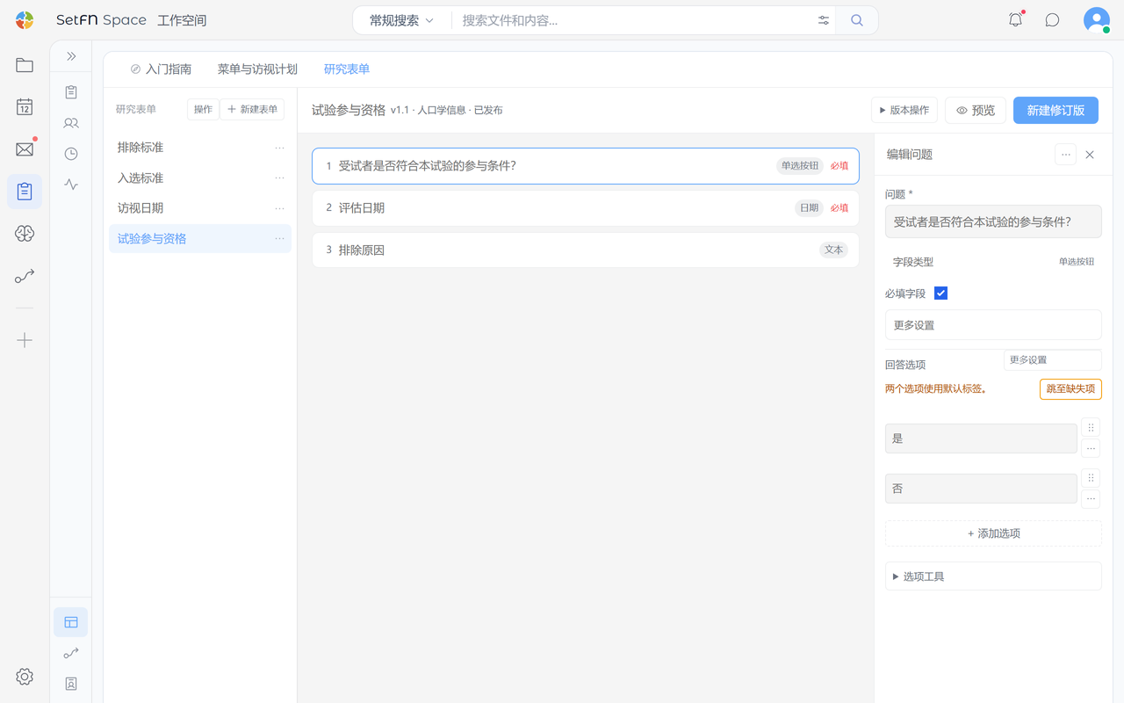Expand the 选项工具 section
1124x703 pixels.
pyautogui.click(x=993, y=576)
